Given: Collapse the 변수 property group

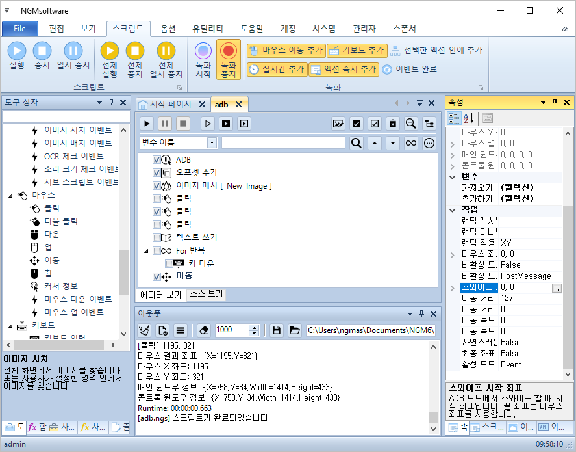Looking at the screenshot, I should click(x=453, y=176).
